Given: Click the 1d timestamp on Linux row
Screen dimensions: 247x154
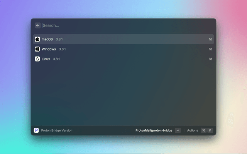Looking at the screenshot, I should click(210, 59).
